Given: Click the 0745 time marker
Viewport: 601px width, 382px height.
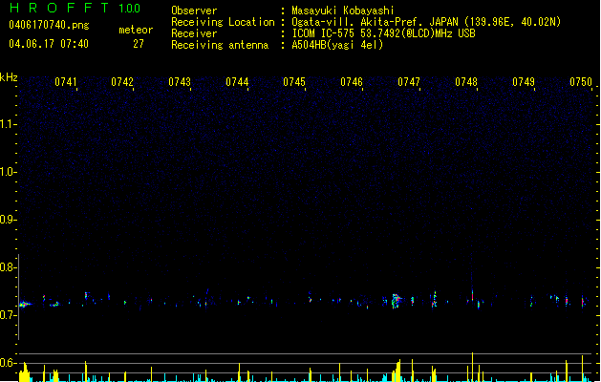Looking at the screenshot, I should (x=294, y=82).
